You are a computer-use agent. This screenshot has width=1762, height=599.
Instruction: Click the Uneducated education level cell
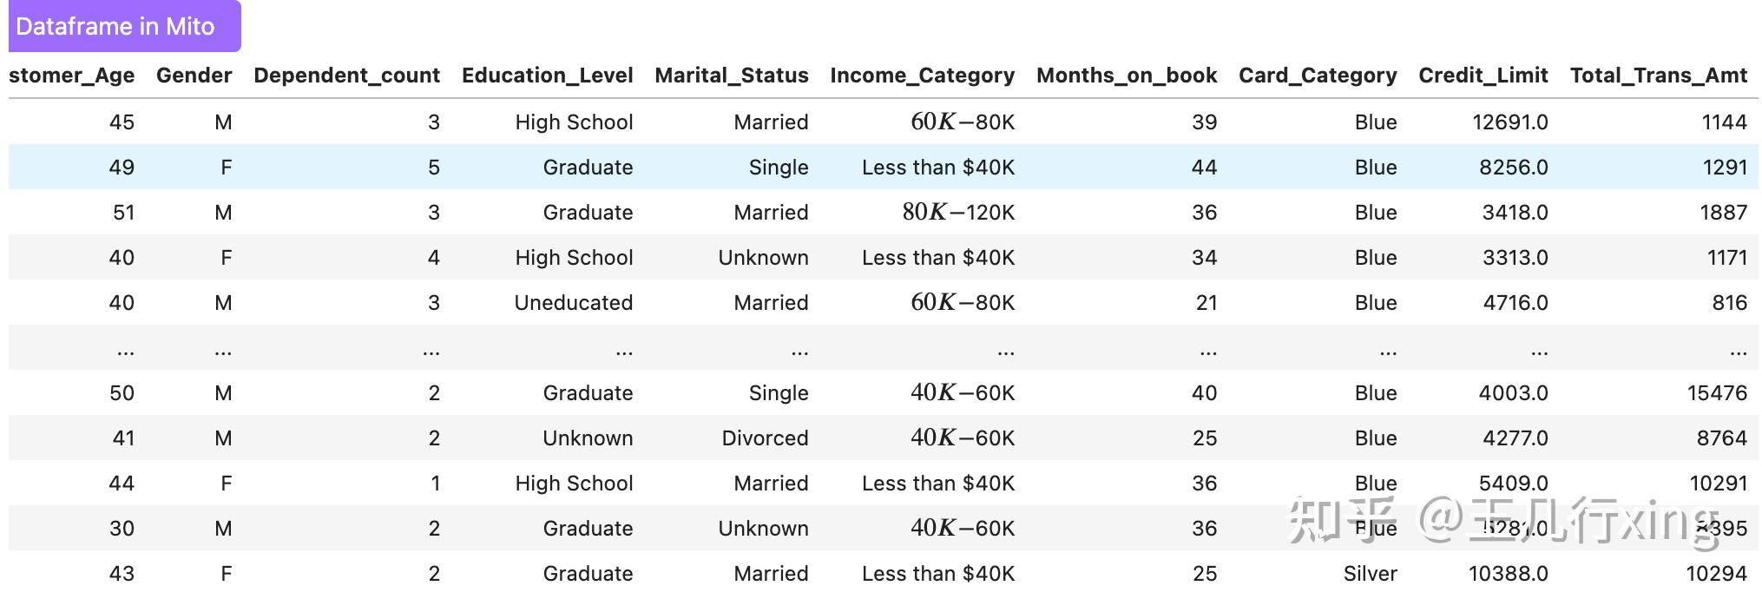(x=573, y=303)
